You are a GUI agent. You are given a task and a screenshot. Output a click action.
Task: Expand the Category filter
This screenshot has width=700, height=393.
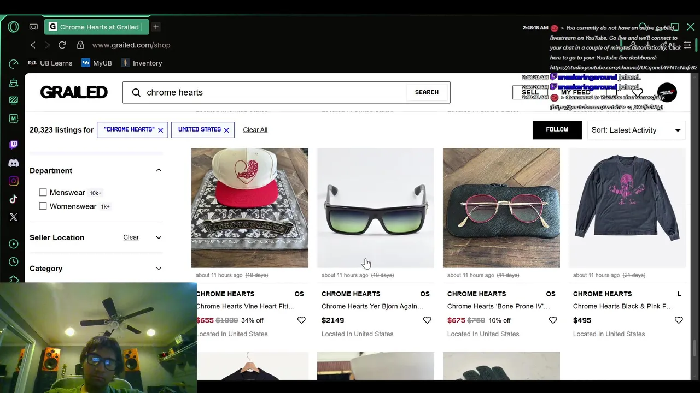tap(159, 269)
